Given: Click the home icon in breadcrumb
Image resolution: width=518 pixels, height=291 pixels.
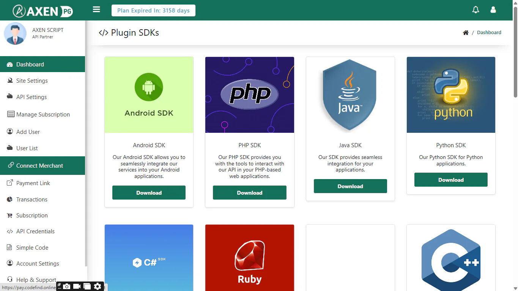Looking at the screenshot, I should 466,33.
